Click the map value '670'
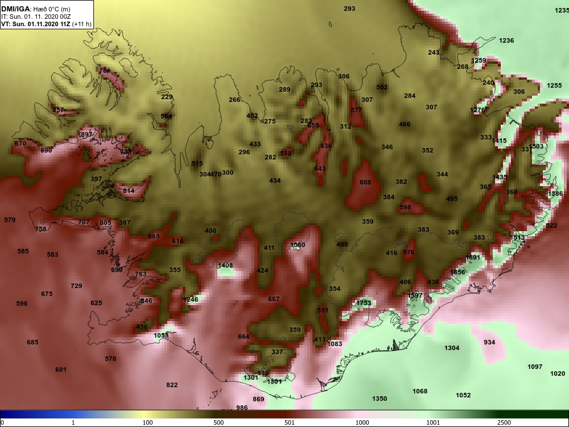 tap(20, 143)
